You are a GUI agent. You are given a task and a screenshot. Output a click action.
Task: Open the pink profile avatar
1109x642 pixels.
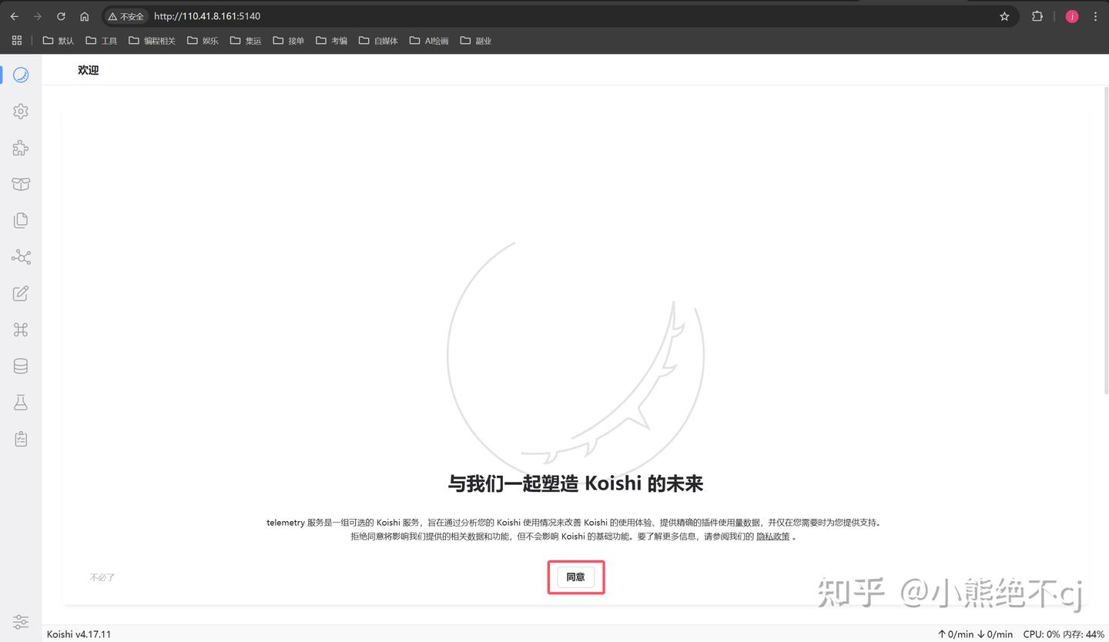tap(1072, 16)
